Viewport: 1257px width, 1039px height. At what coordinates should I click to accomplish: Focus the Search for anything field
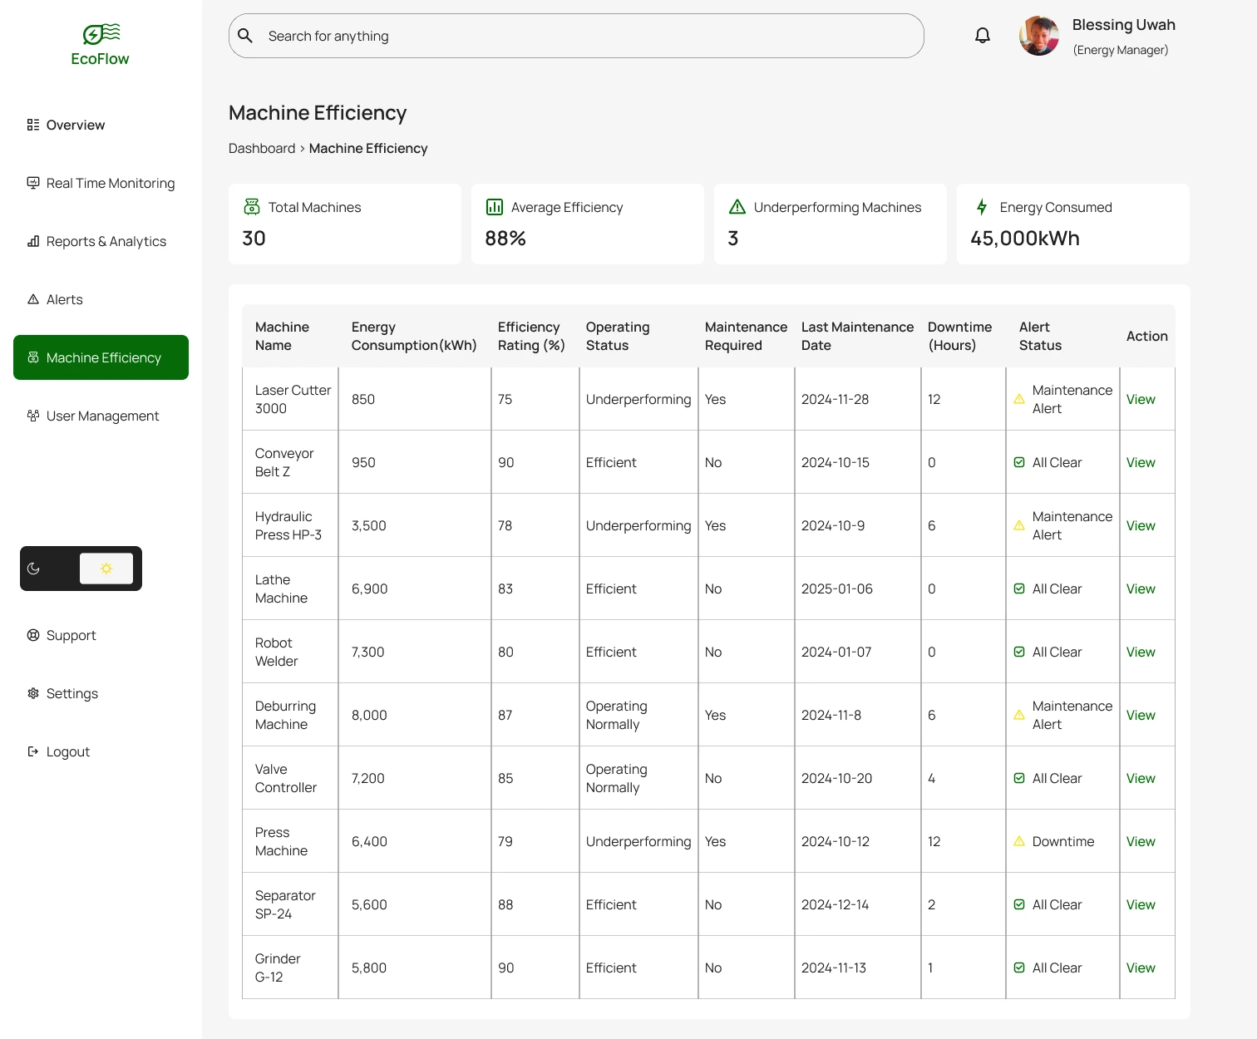(x=582, y=37)
